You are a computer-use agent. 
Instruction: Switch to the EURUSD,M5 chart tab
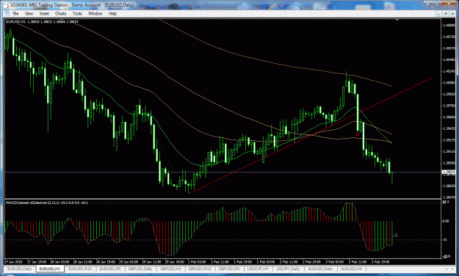pyautogui.click(x=110, y=269)
